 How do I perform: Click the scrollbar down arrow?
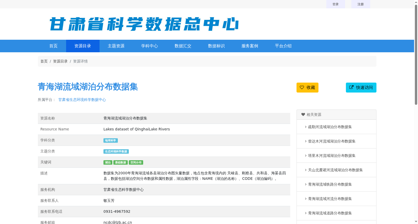(416, 222)
